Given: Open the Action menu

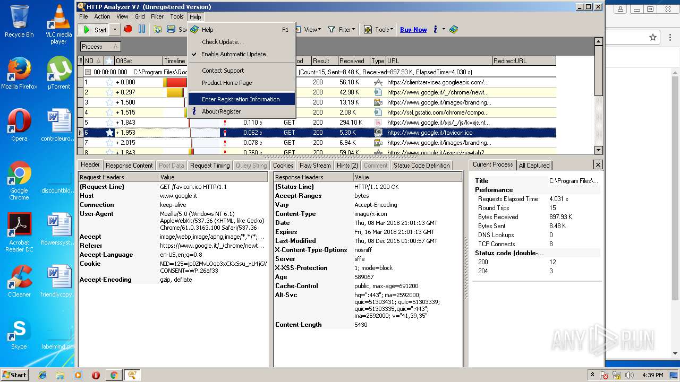Looking at the screenshot, I should (103, 16).
